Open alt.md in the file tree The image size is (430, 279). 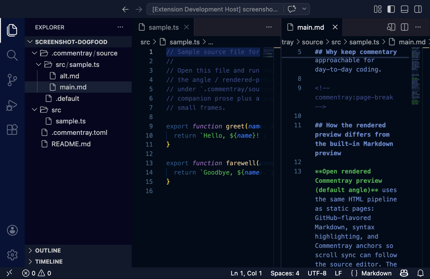(x=78, y=76)
